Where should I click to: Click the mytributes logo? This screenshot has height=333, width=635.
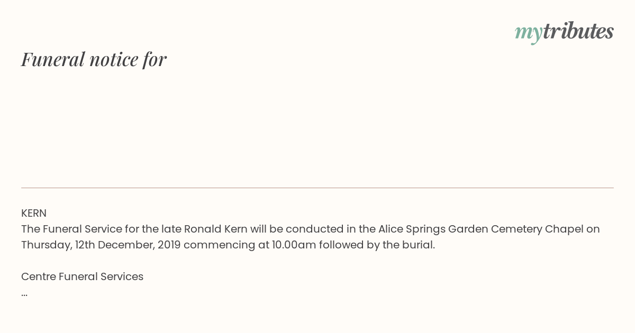pyautogui.click(x=564, y=32)
